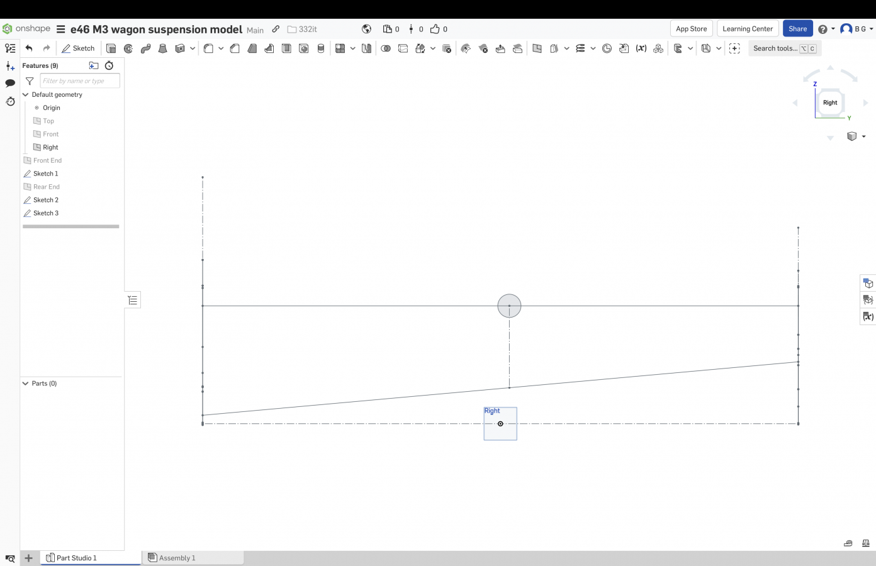Screen dimensions: 876x566
Task: Open view cube display options dropdown
Action: 863,136
